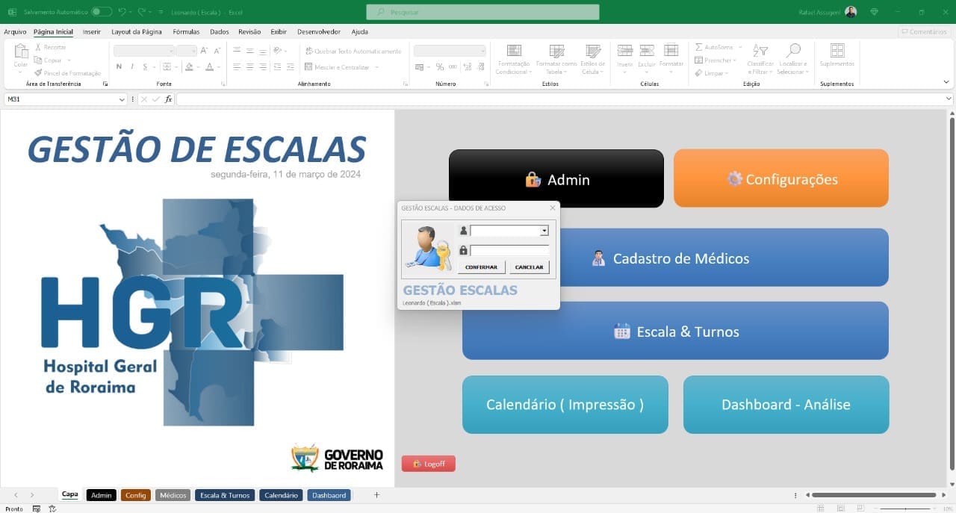Select the Escala & Turnos sheet tab
Screen dimensions: 956x513
pos(225,495)
